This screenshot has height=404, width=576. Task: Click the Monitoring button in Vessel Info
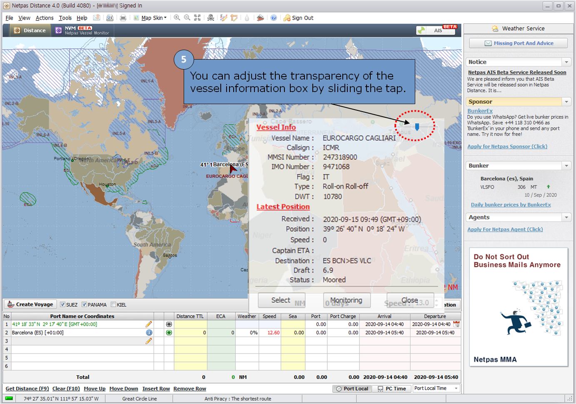347,300
